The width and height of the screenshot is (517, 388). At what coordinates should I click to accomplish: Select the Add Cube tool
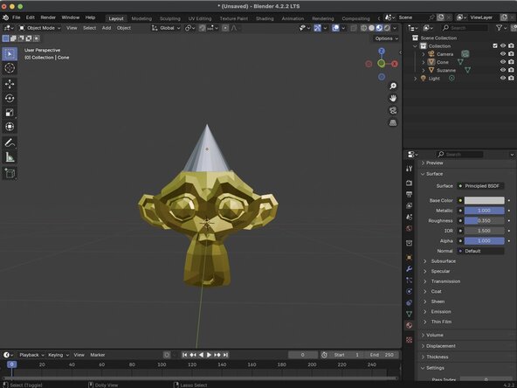pyautogui.click(x=10, y=173)
